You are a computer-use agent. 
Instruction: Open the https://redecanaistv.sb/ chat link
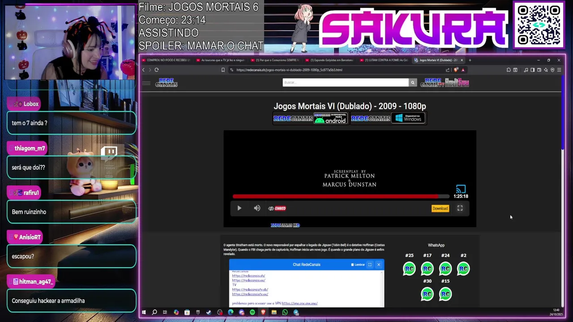click(250, 290)
